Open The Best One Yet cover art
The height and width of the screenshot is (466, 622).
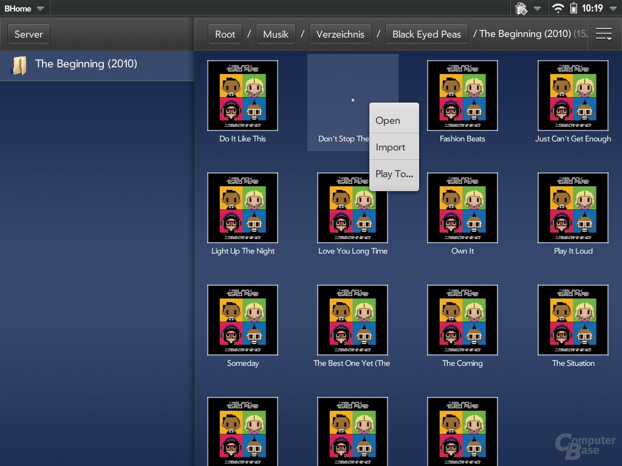coord(352,320)
